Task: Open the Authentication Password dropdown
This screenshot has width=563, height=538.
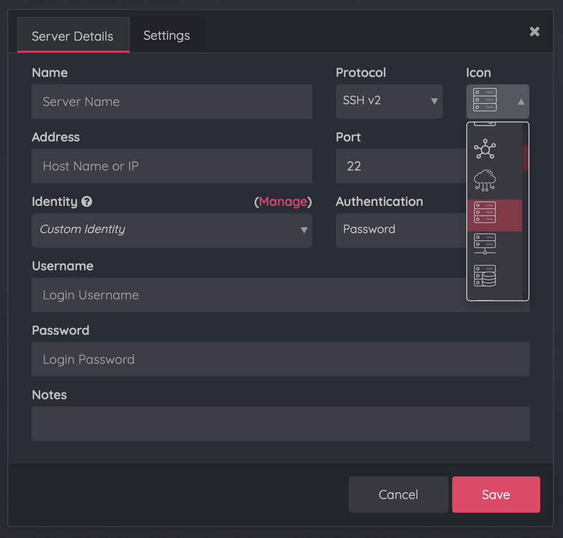Action: coord(402,230)
